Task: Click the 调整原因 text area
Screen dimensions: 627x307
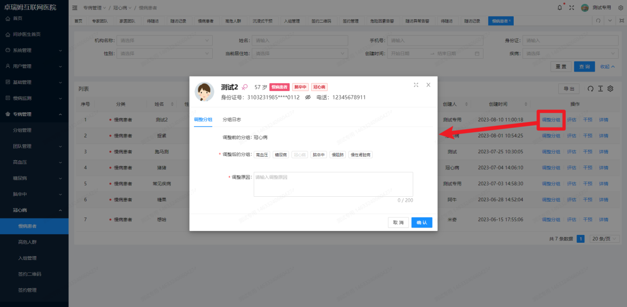Action: click(333, 184)
